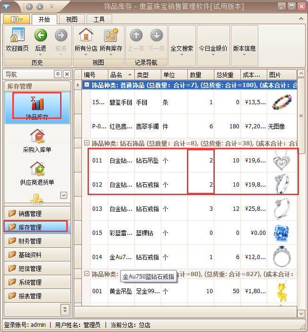Click the ring image of item 012
The height and width of the screenshot is (332, 308).
click(282, 184)
